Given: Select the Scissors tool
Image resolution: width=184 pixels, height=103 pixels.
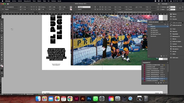Looking at the screenshot, I should (2, 46).
